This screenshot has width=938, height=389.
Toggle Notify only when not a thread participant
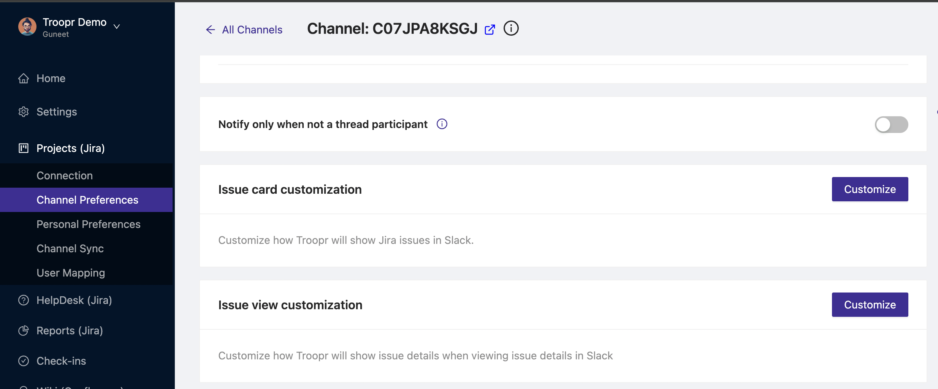coord(891,125)
